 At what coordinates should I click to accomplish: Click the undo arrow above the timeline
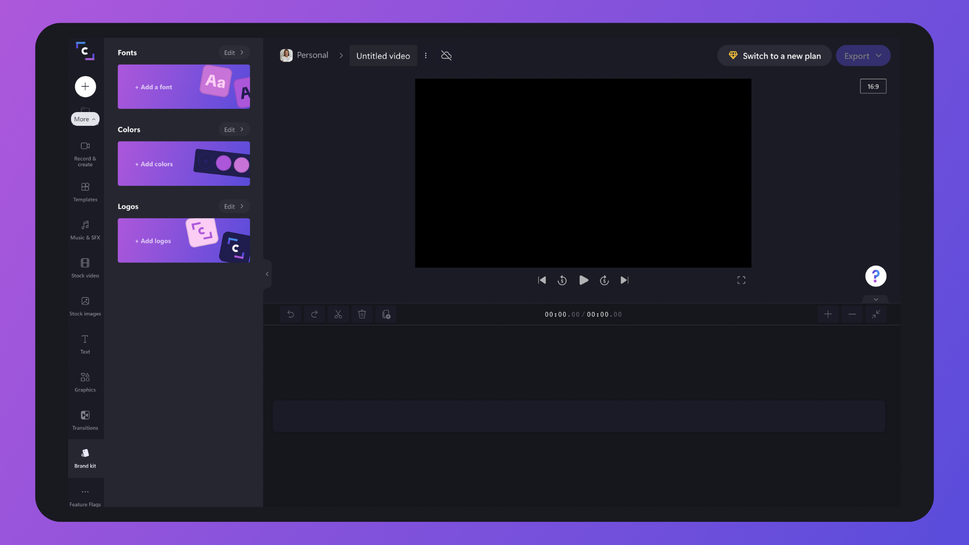(291, 314)
